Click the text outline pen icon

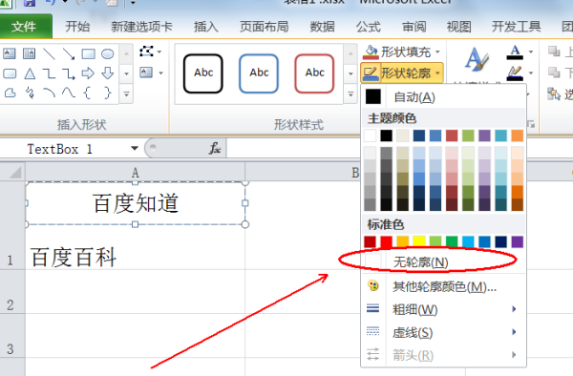coord(515,73)
